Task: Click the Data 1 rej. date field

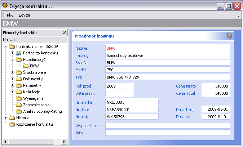Action: pyautogui.click(x=216, y=110)
